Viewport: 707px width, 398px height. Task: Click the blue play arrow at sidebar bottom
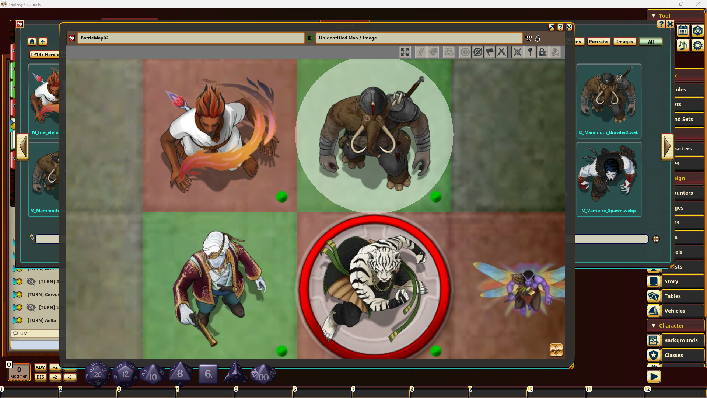(654, 377)
